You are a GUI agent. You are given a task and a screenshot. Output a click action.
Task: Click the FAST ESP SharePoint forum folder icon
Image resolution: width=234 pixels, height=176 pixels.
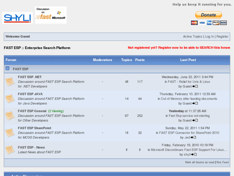pyautogui.click(x=10, y=133)
